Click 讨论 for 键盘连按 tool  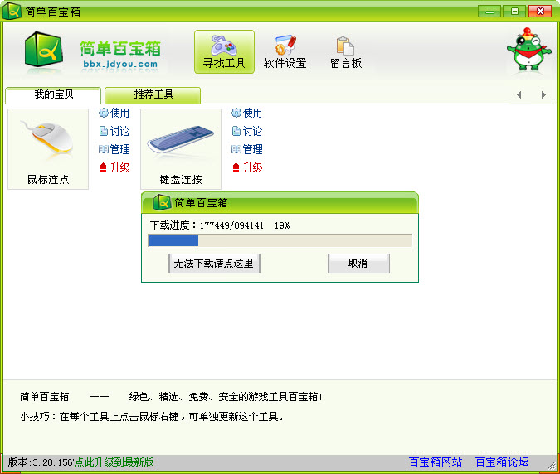(x=247, y=131)
